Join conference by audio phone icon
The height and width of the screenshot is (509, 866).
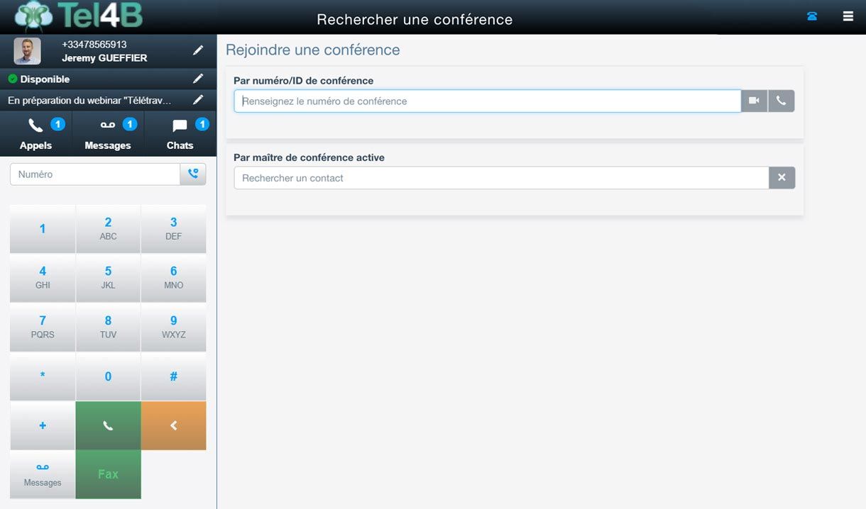[781, 101]
